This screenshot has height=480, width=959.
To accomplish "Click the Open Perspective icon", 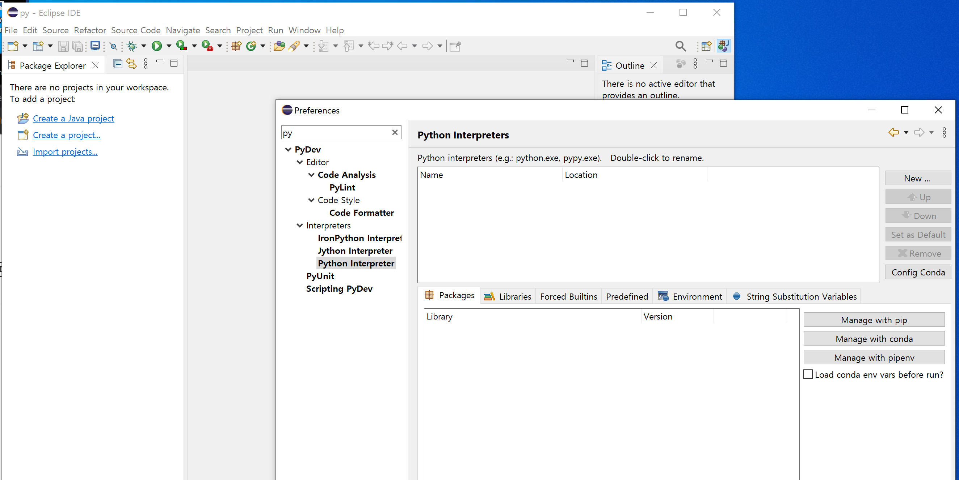I will (706, 46).
